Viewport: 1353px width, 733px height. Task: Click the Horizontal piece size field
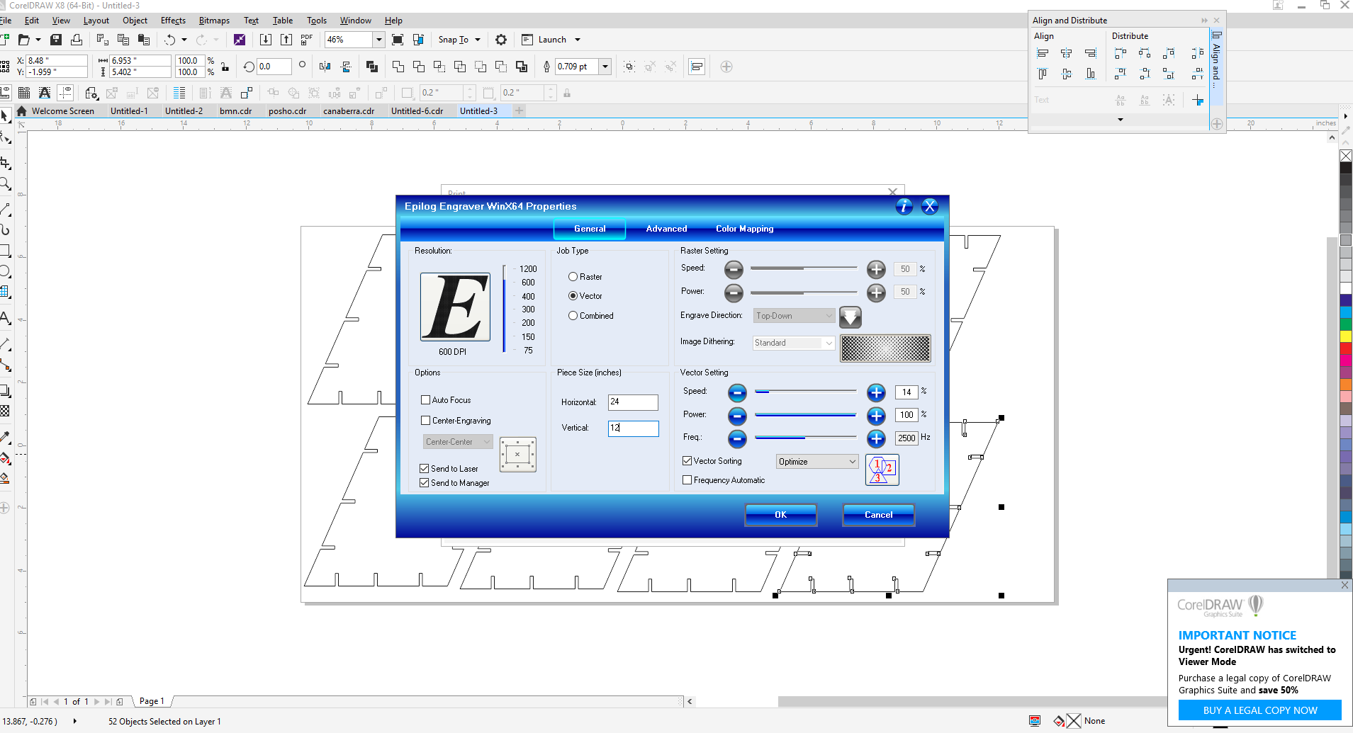tap(633, 402)
